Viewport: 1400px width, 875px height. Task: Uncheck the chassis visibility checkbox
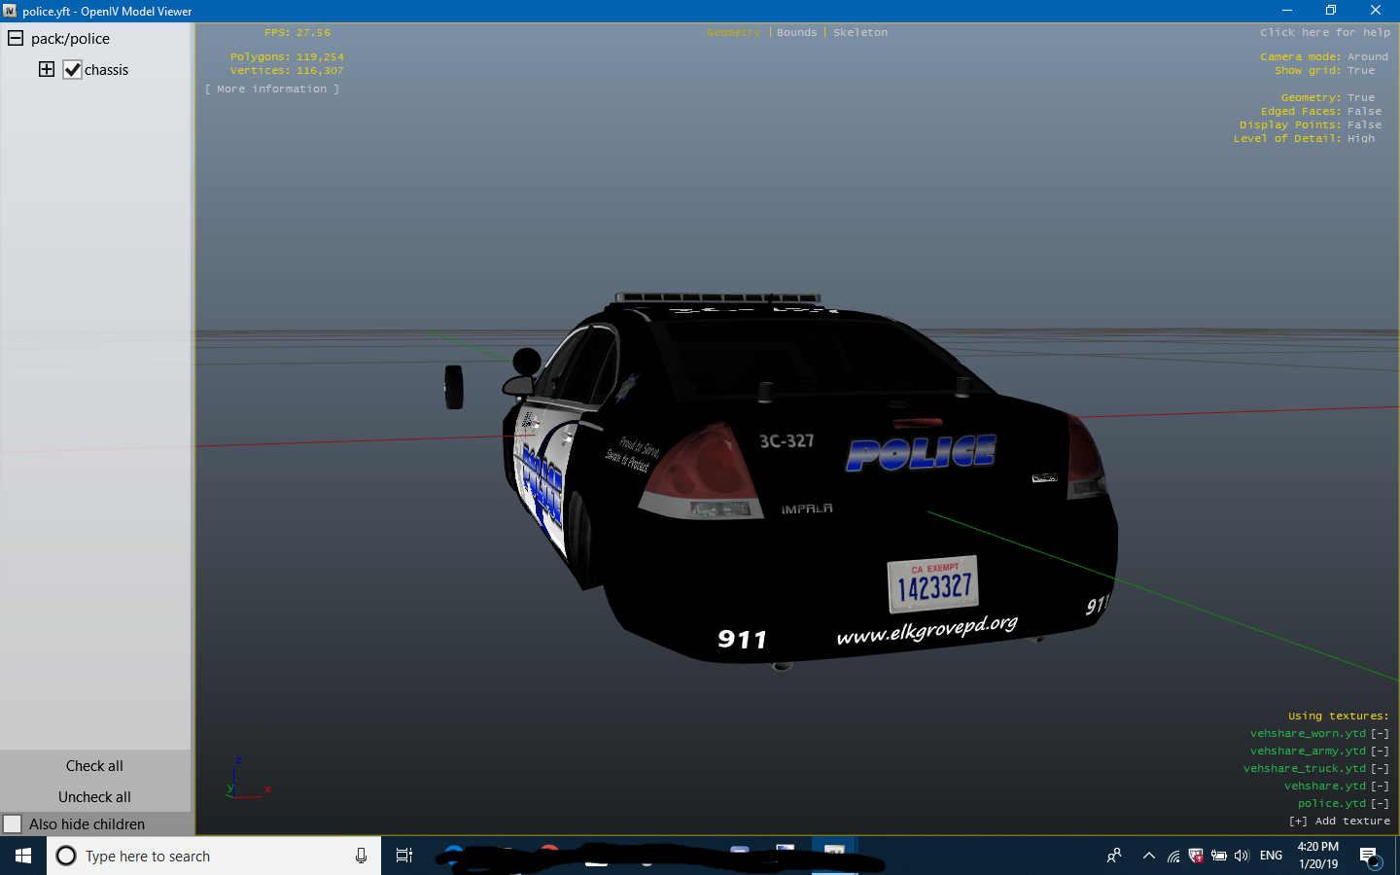[72, 70]
